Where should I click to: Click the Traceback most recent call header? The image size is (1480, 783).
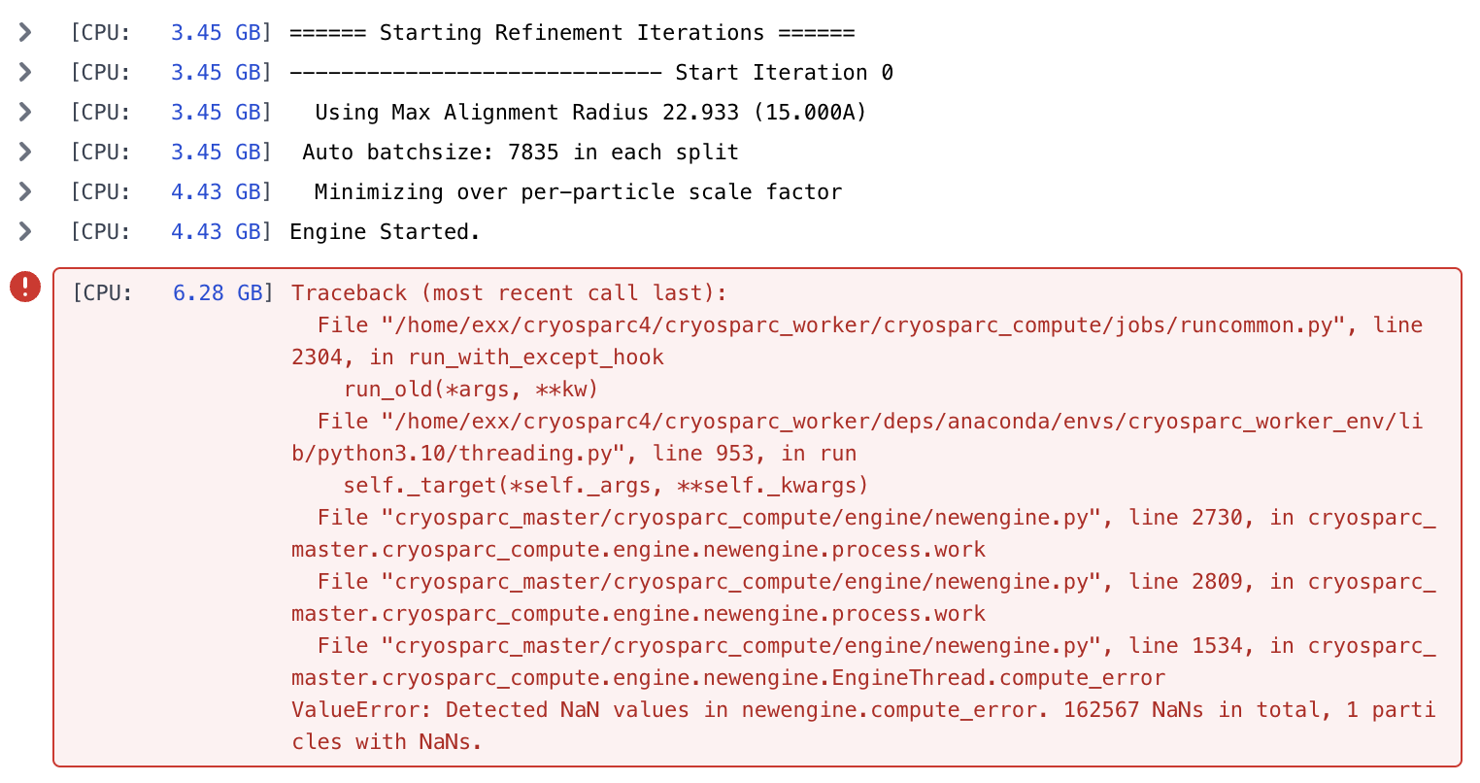click(509, 293)
